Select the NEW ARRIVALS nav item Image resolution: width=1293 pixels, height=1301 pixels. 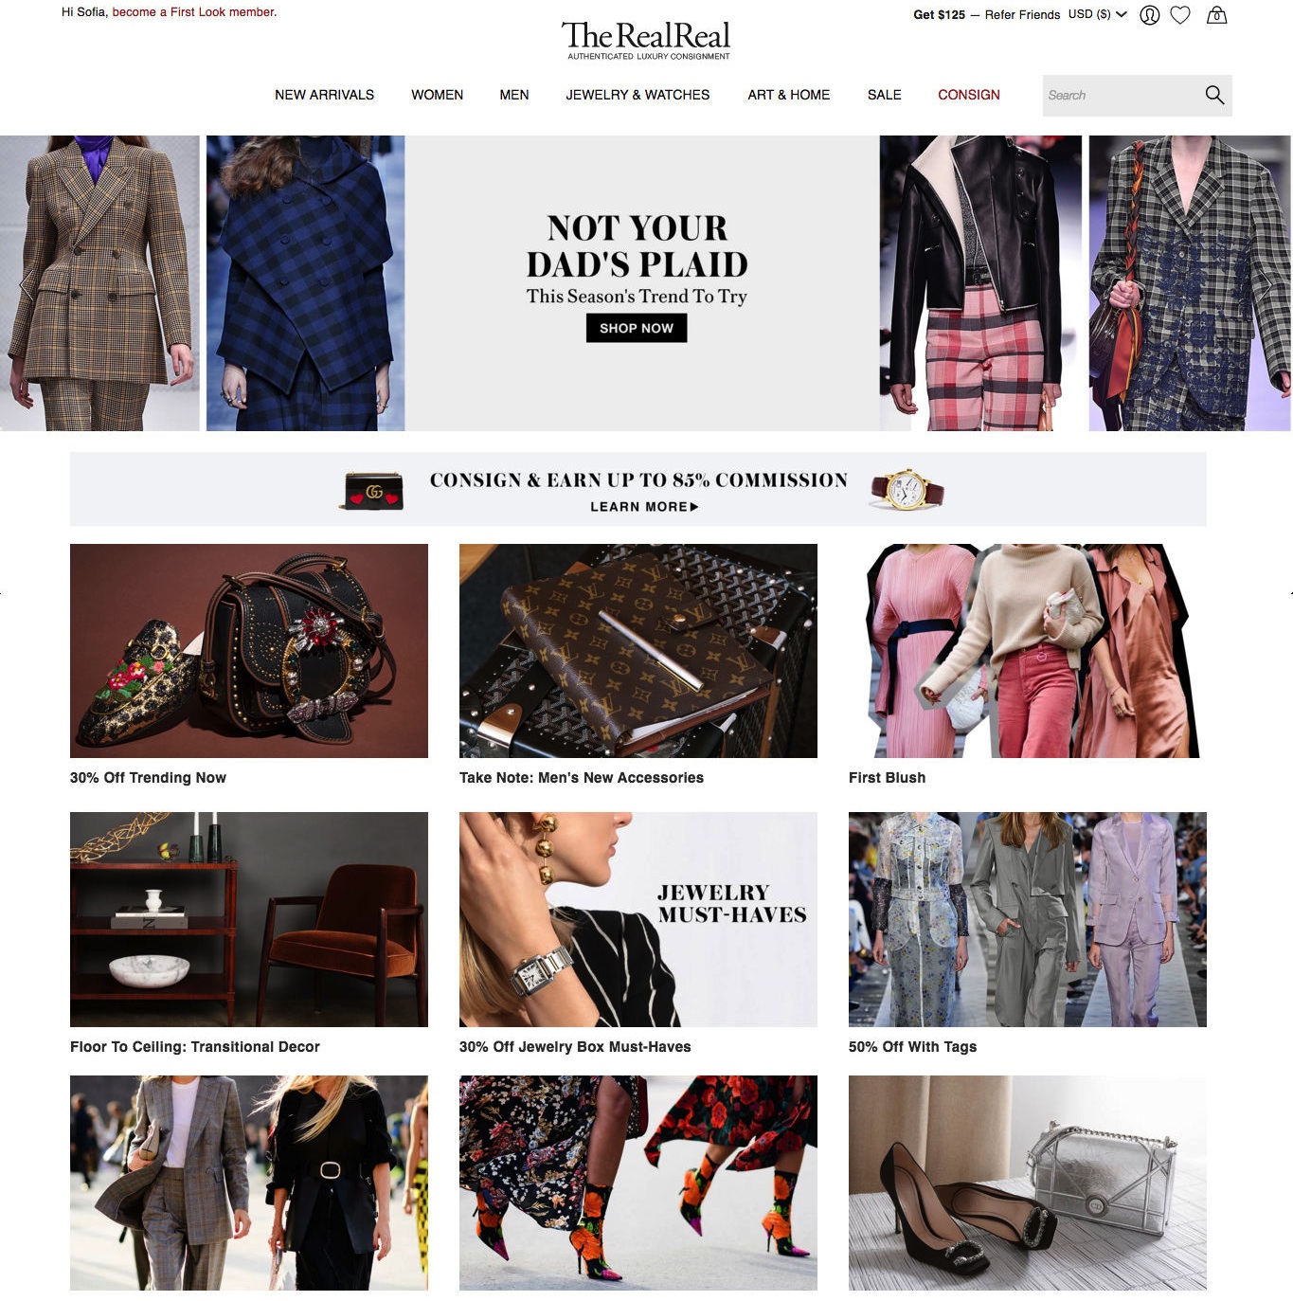(324, 95)
